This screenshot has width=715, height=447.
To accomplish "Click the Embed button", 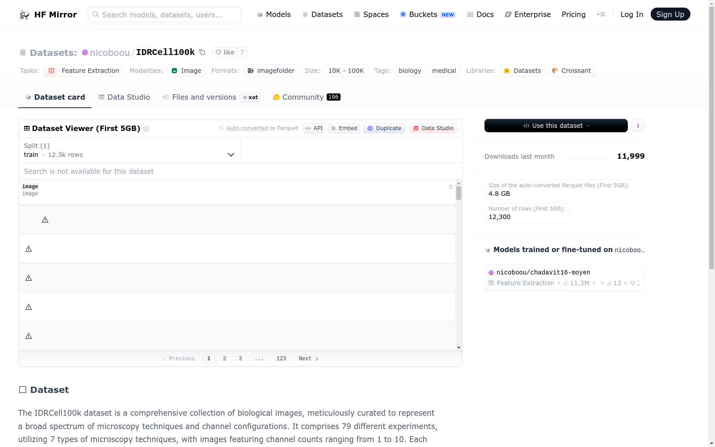I will click(344, 128).
